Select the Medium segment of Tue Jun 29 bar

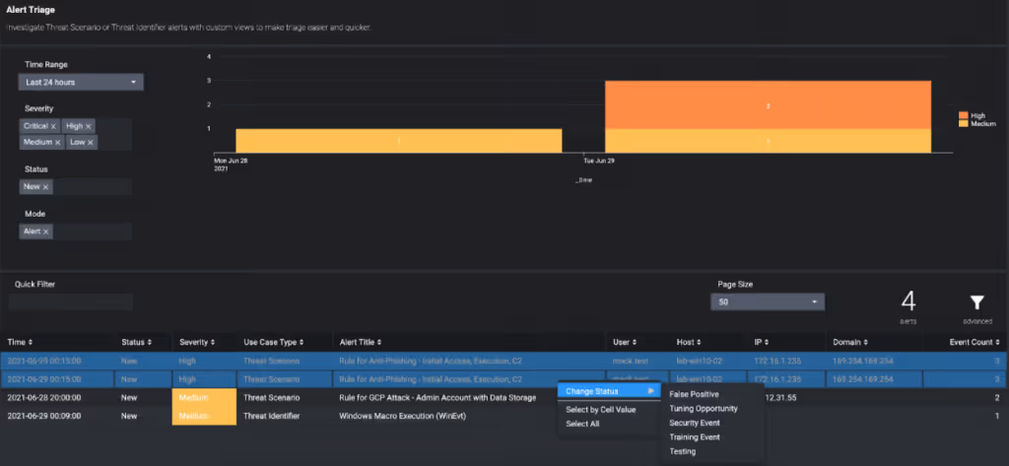click(x=769, y=141)
